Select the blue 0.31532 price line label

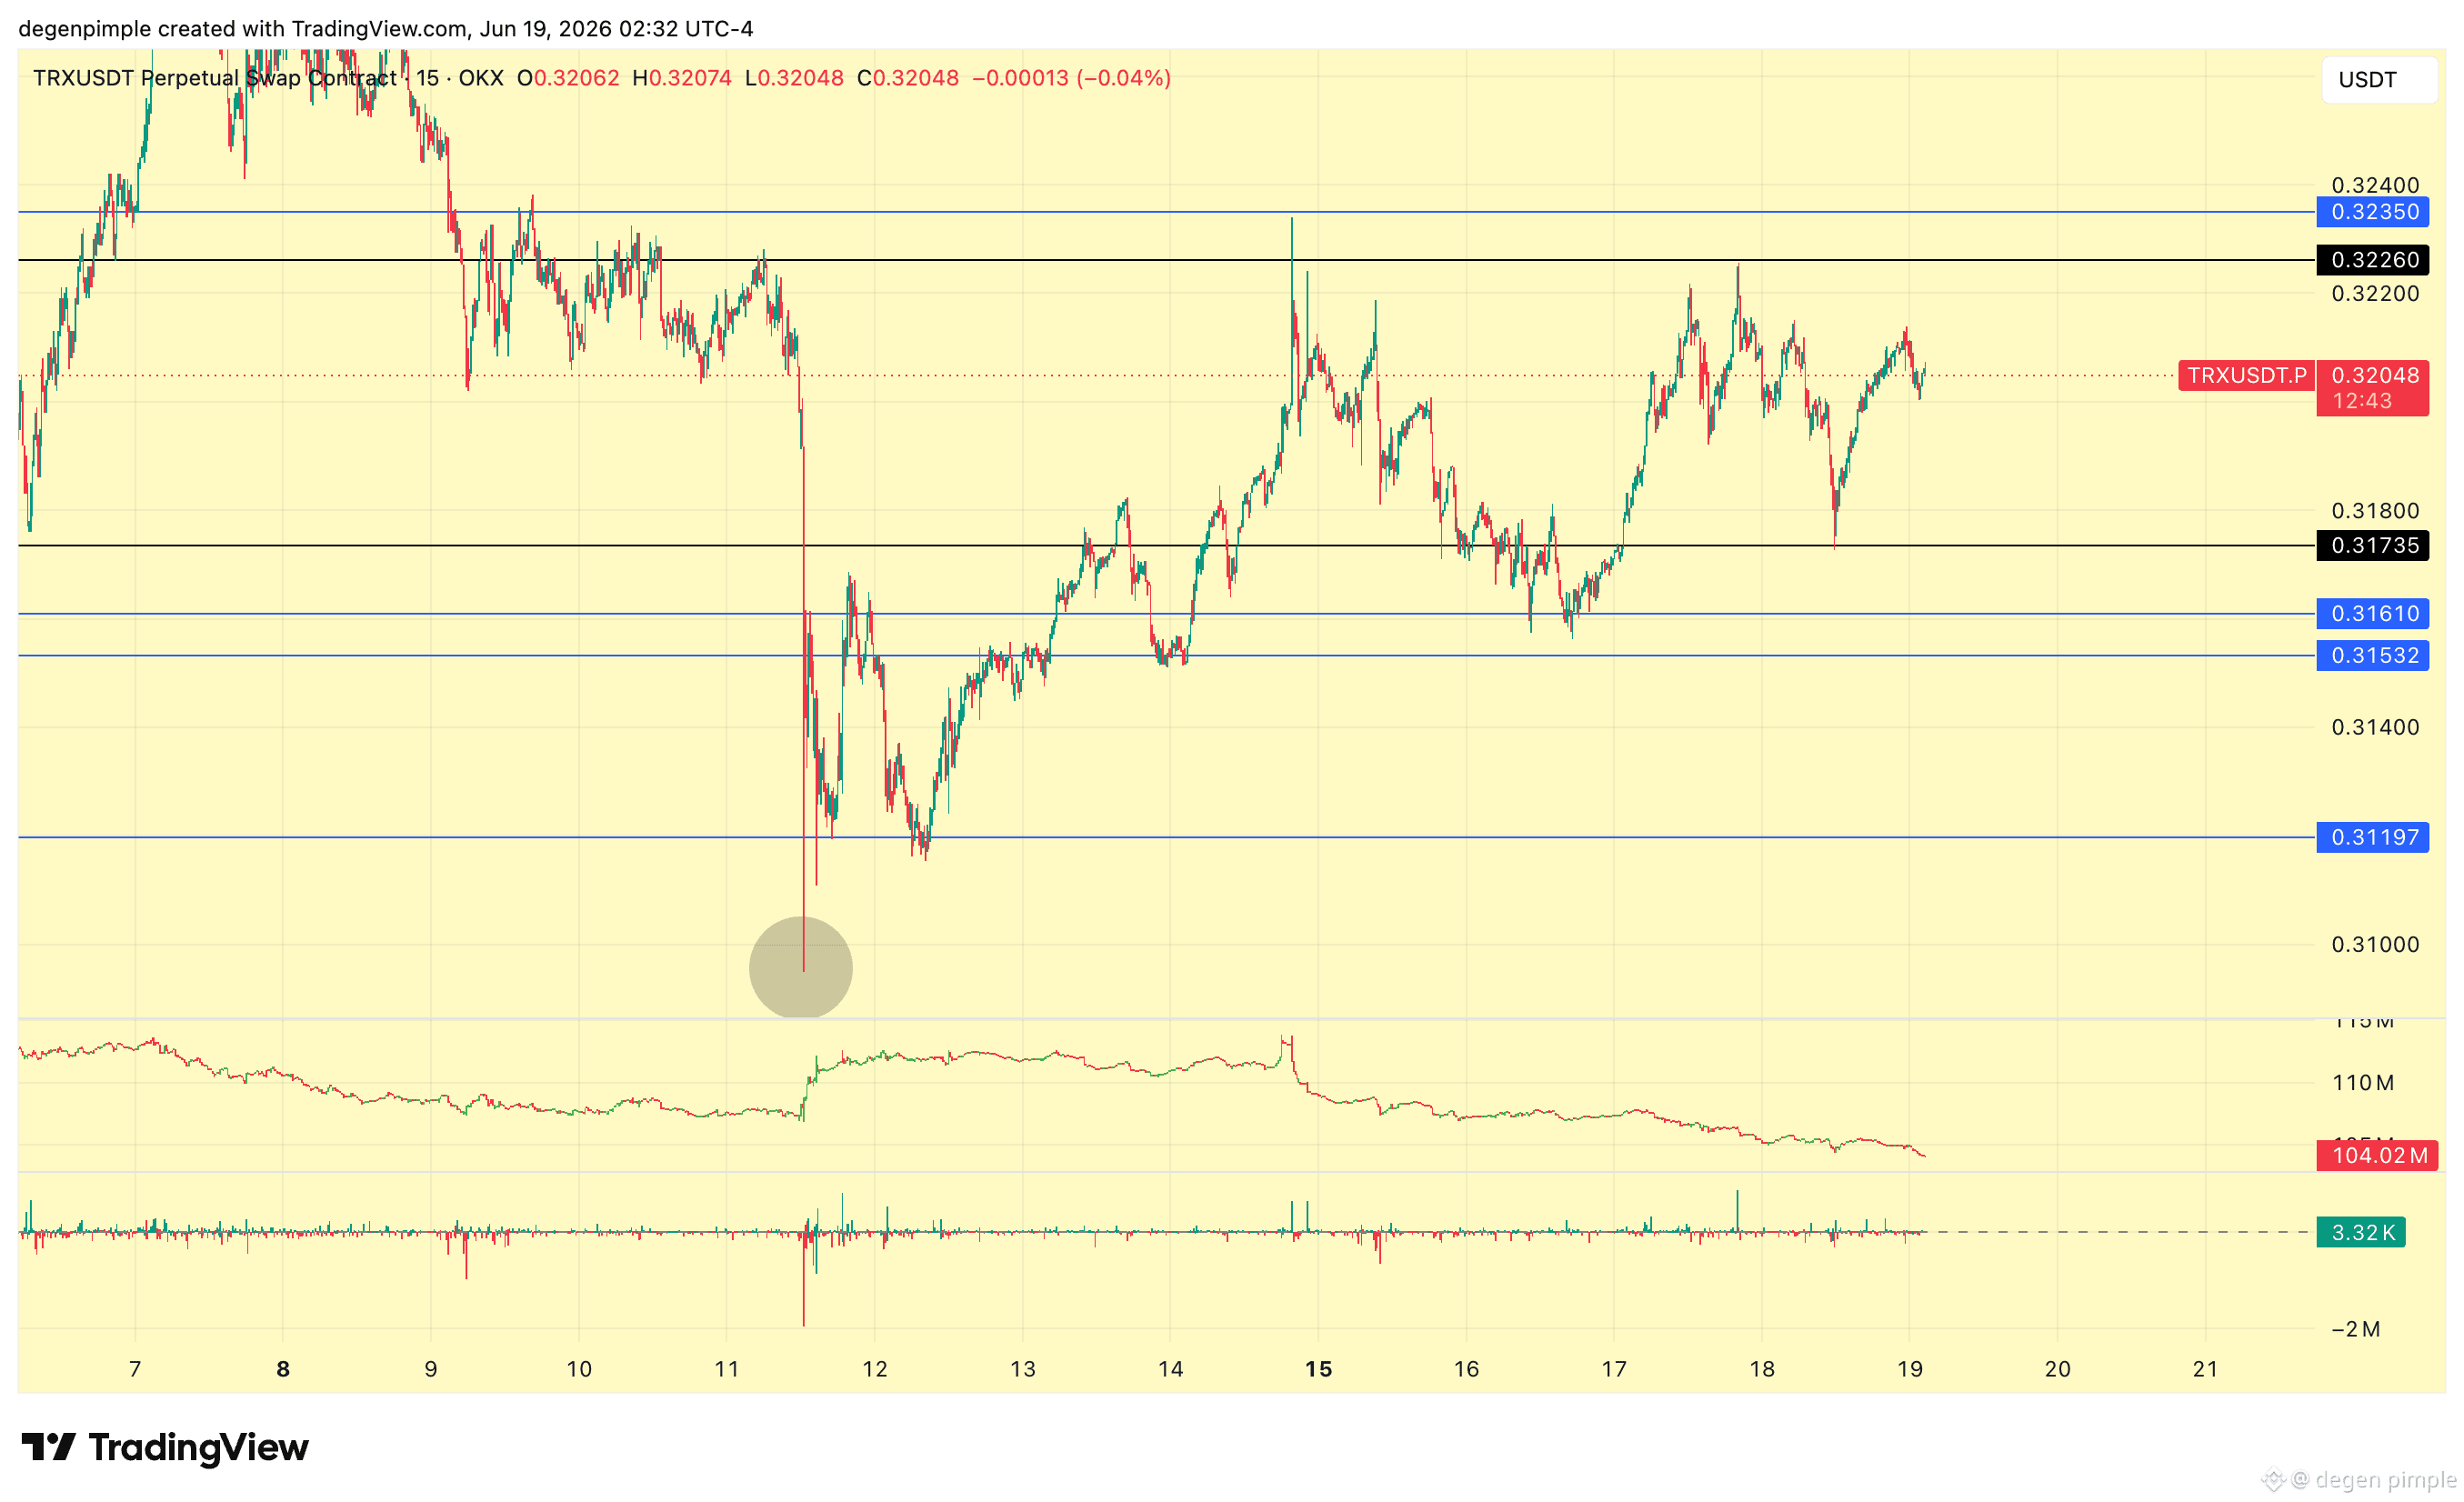(2372, 656)
